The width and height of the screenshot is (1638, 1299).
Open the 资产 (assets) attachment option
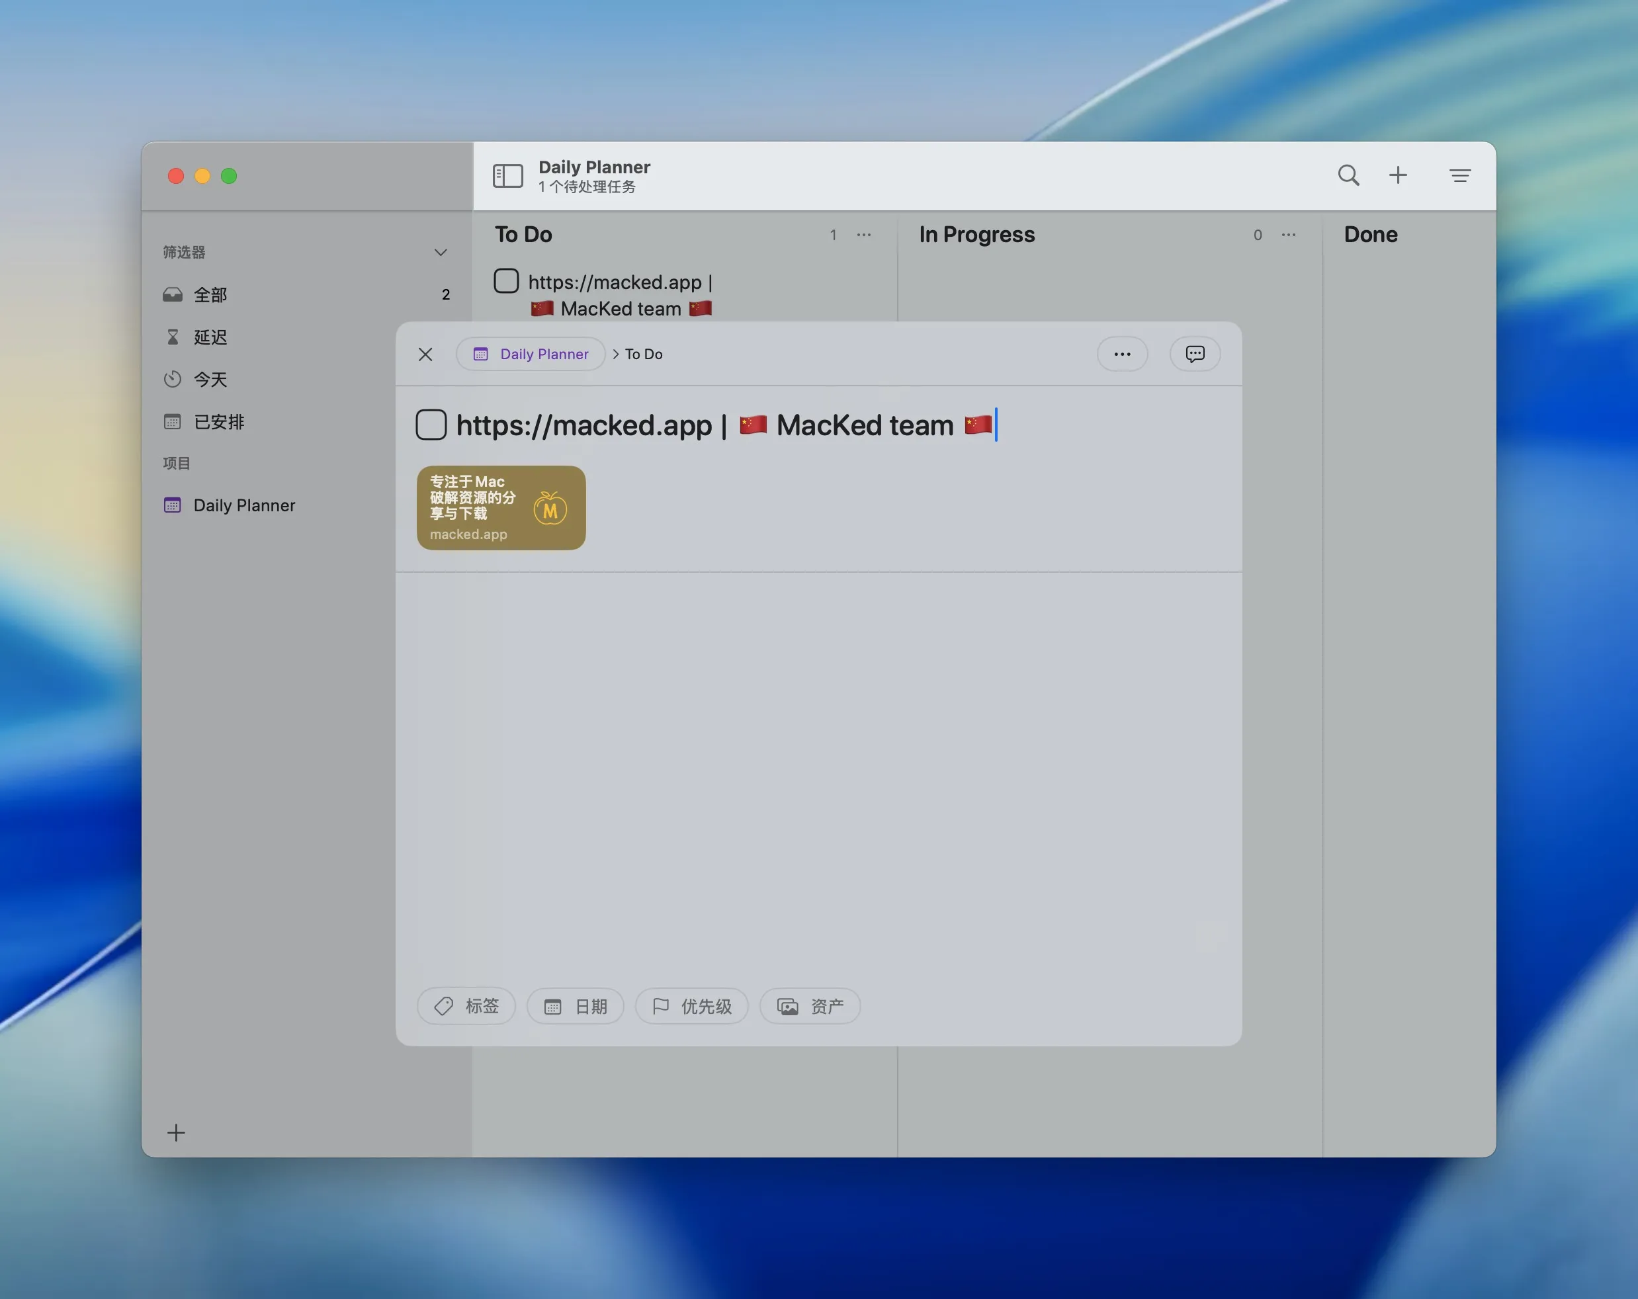(x=810, y=1006)
